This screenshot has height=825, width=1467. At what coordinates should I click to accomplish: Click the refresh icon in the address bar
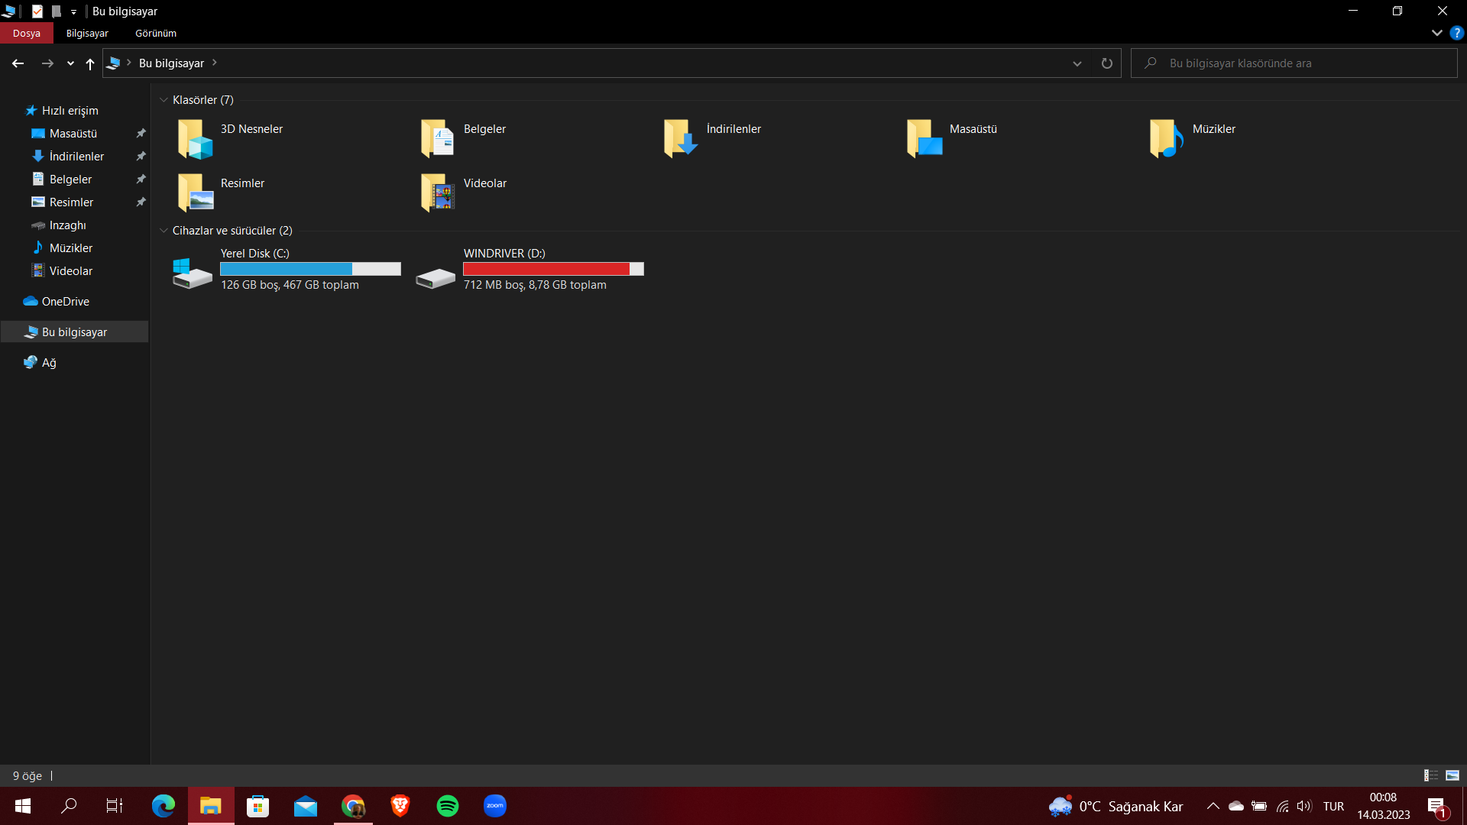click(1106, 63)
